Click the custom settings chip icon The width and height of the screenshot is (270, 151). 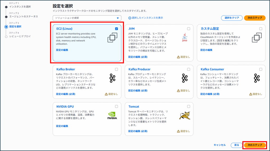pyautogui.click(x=257, y=38)
